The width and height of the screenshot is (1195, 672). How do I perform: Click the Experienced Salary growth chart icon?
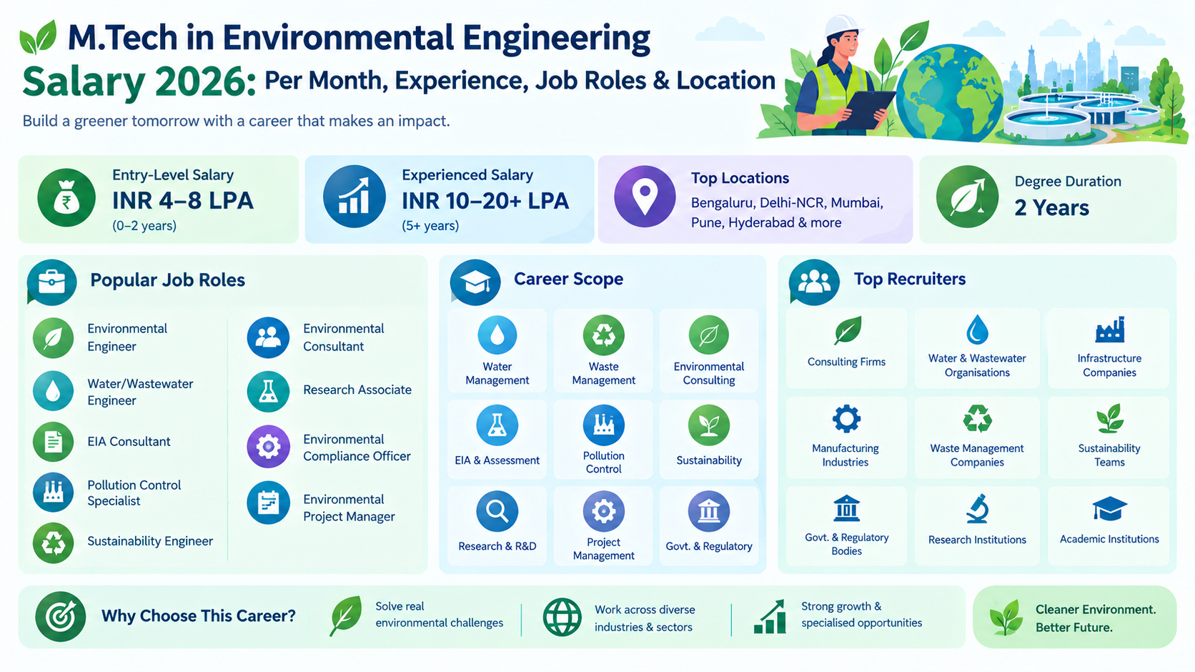[x=354, y=197]
